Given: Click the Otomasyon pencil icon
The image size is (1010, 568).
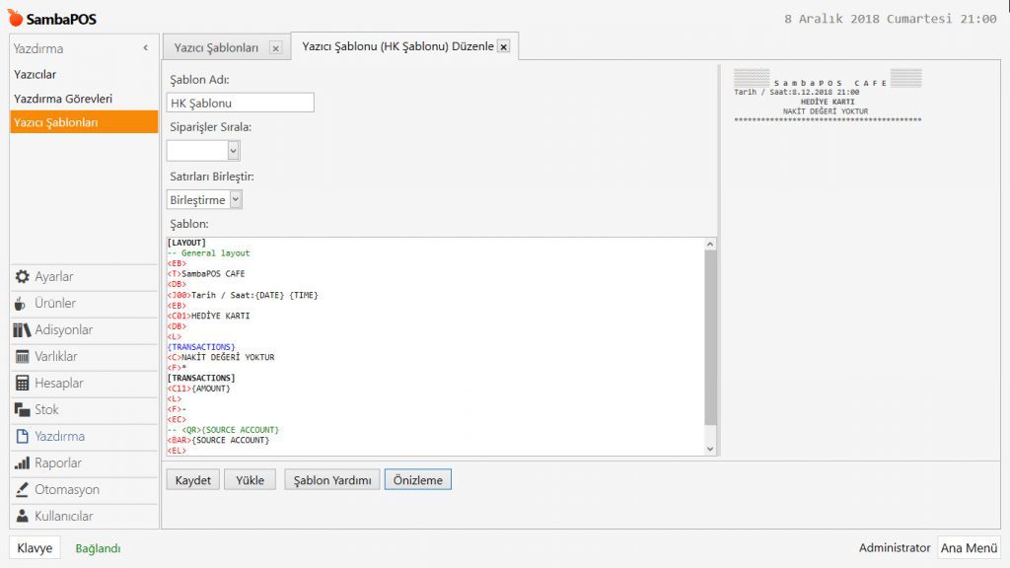Looking at the screenshot, I should (x=22, y=490).
